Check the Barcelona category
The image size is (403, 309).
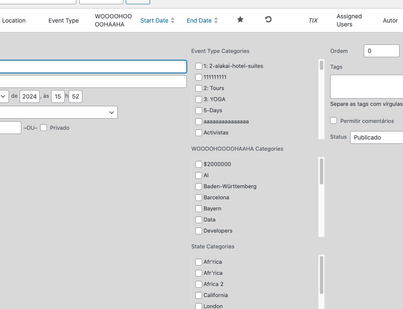(x=199, y=197)
